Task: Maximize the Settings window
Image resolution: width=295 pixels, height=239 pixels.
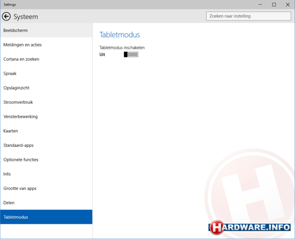Action: (x=274, y=4)
